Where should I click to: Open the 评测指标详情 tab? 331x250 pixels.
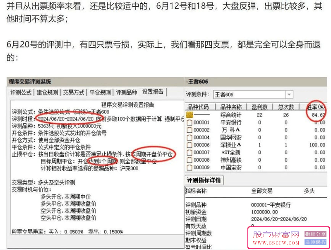point(204,180)
